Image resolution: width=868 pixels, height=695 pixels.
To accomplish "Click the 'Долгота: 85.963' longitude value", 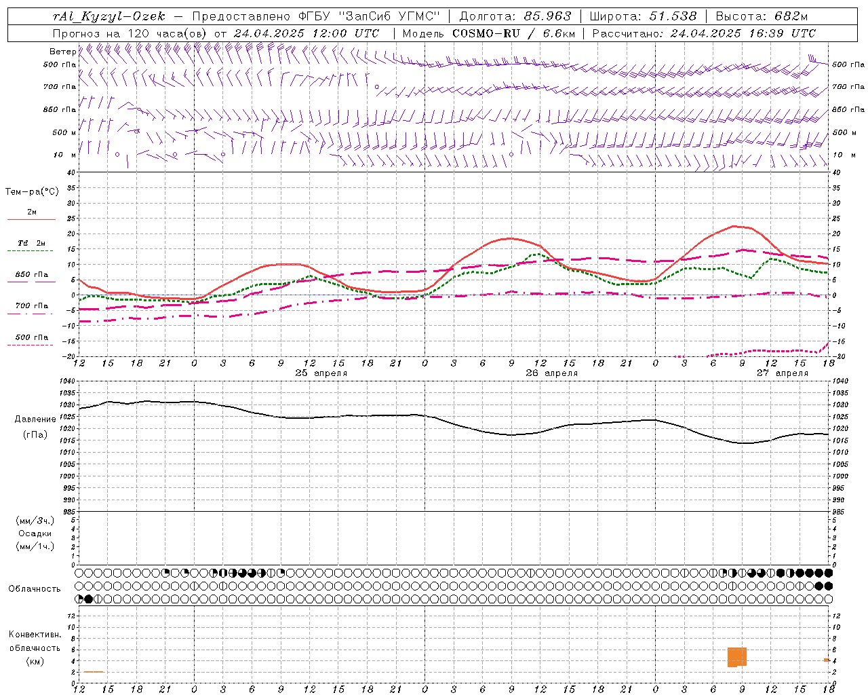I will (515, 16).
